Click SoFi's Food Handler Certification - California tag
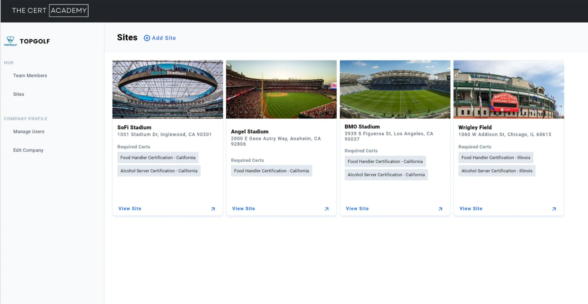The image size is (588, 304). [x=158, y=158]
